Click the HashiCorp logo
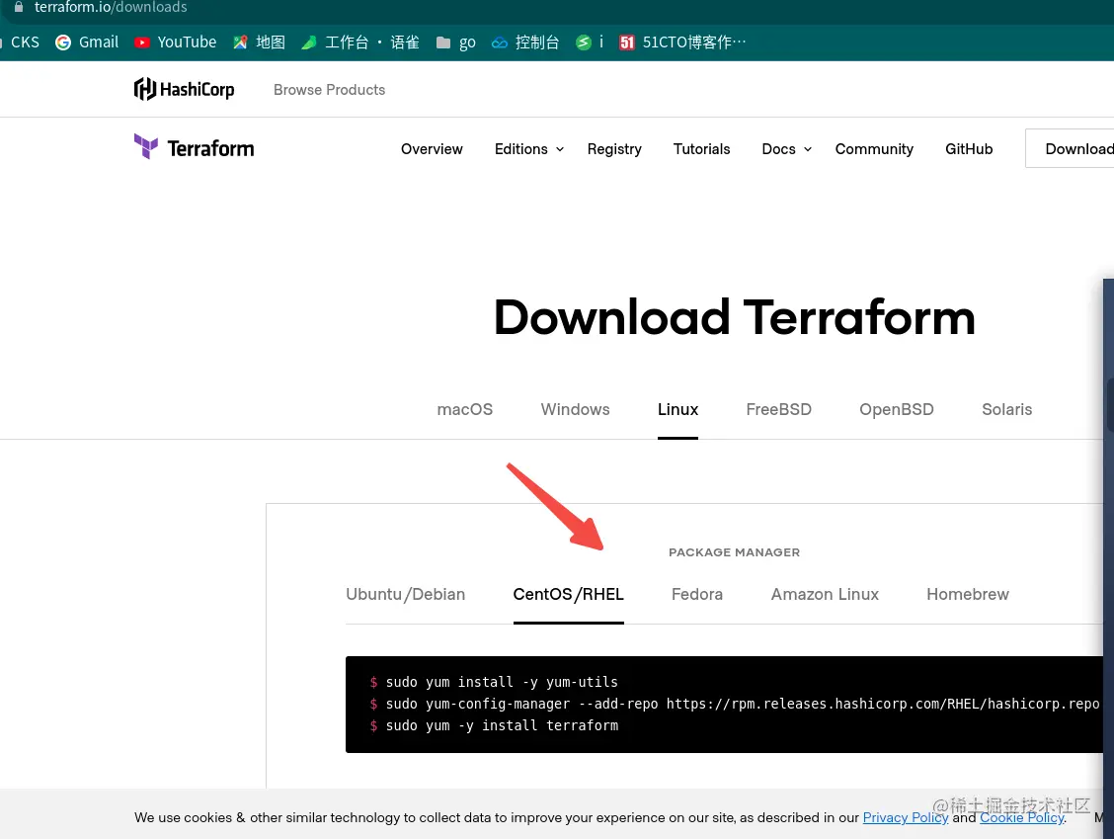Screen dimensions: 1114x839 click(184, 89)
